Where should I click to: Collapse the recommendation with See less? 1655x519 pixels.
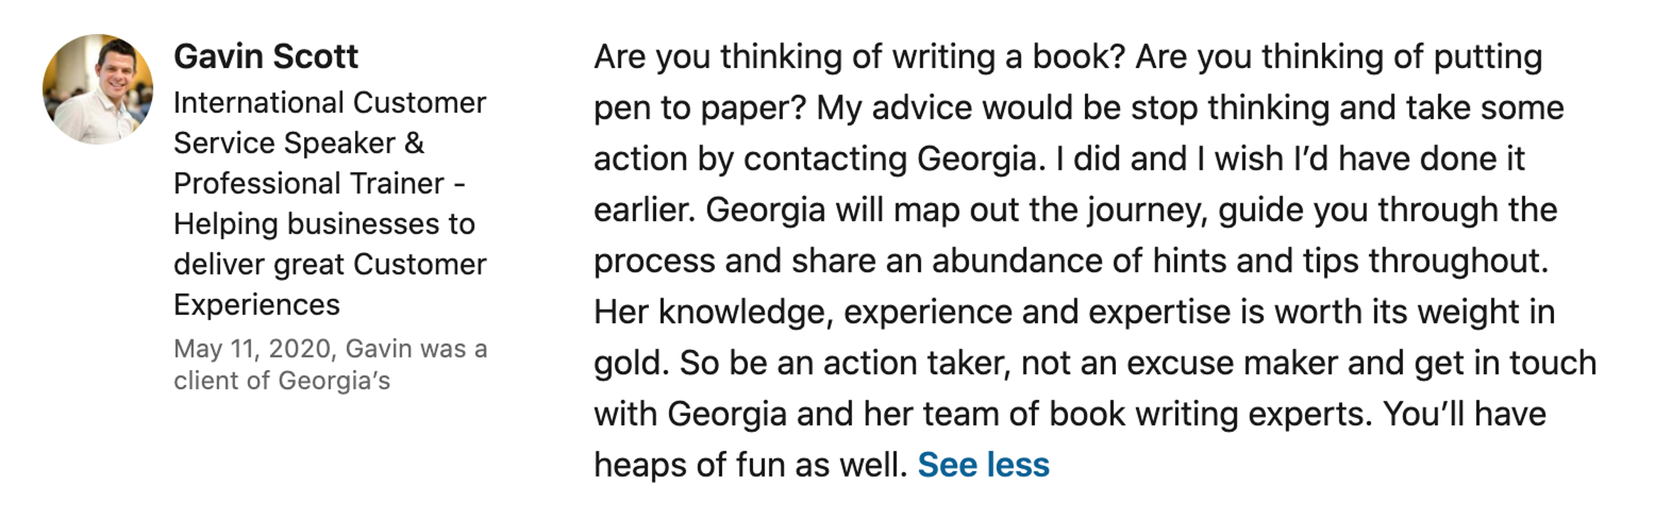click(x=983, y=466)
